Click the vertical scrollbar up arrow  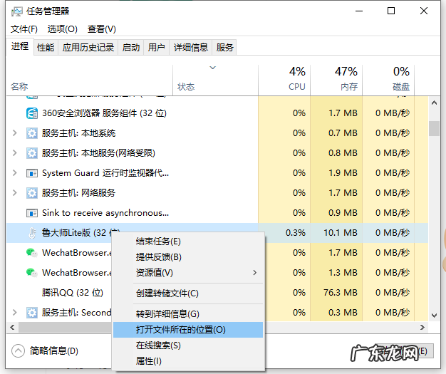pos(434,103)
